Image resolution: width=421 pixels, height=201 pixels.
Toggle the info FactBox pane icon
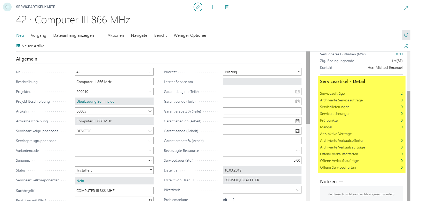(x=406, y=35)
